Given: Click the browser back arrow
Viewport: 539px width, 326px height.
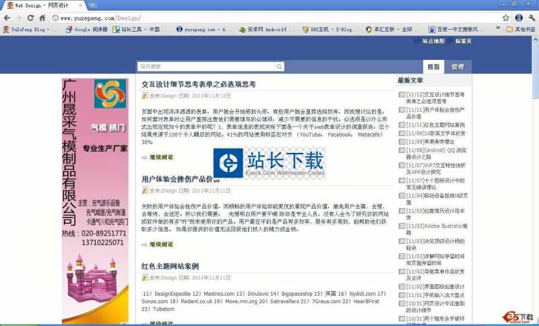Looking at the screenshot, I should click(8, 18).
